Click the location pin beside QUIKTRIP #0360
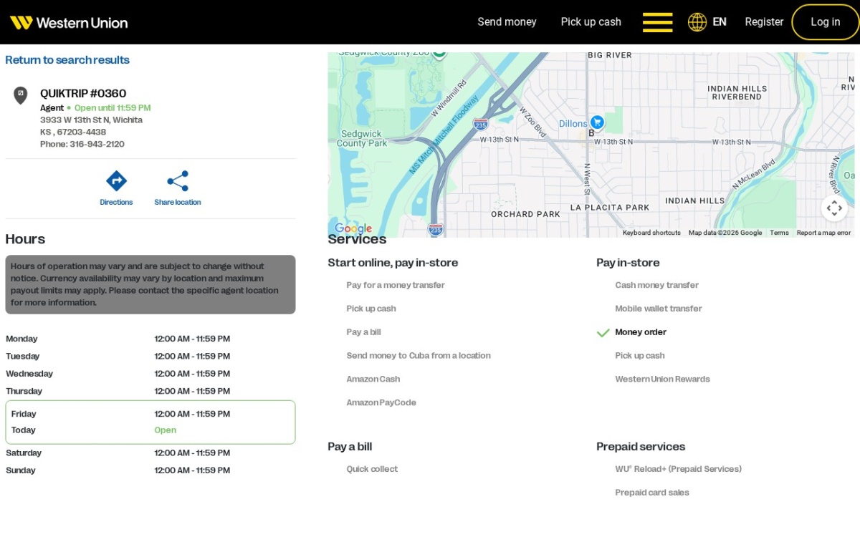Viewport: 860px width, 537px height. [x=21, y=95]
